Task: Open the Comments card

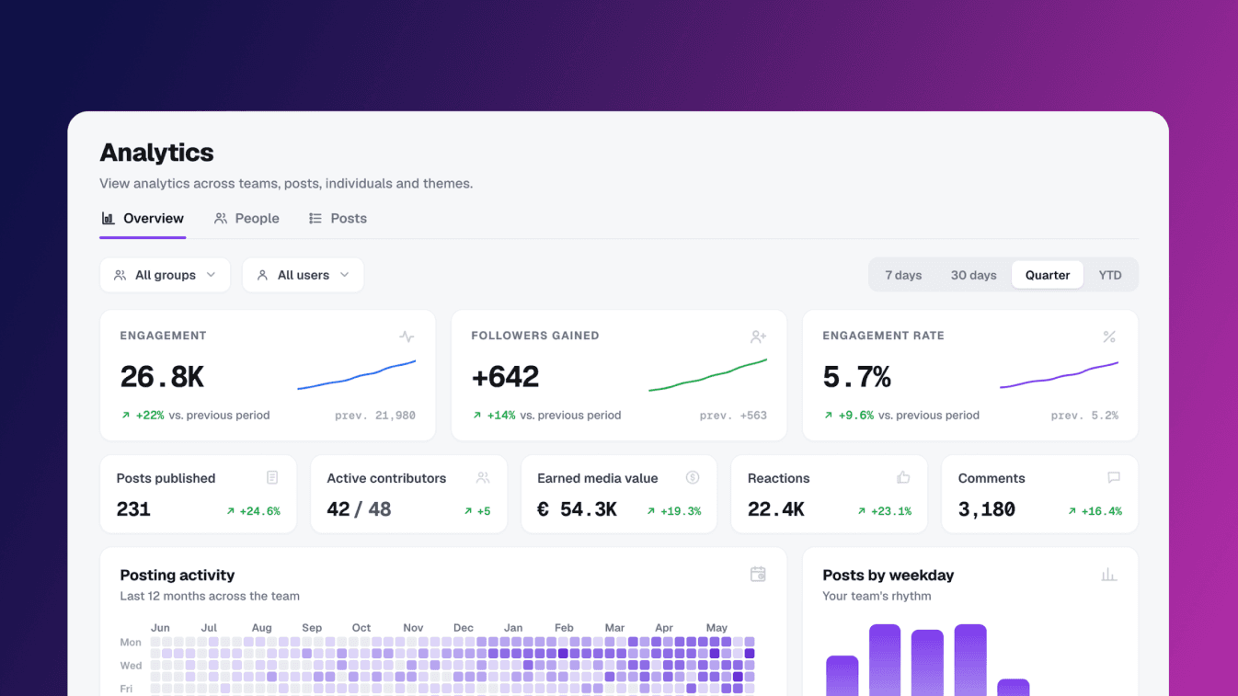Action: tap(1039, 495)
